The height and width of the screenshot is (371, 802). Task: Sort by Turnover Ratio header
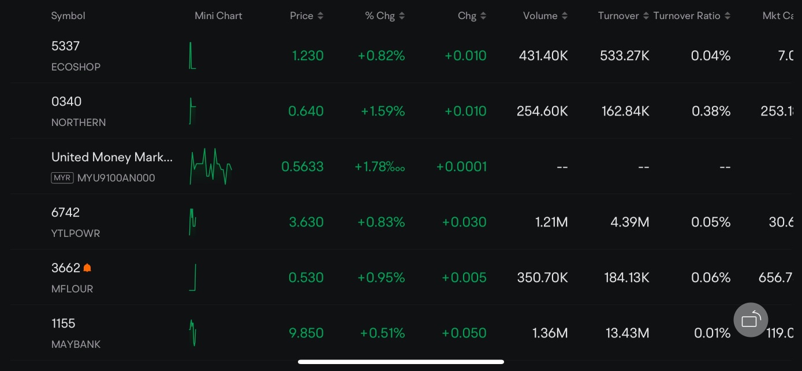pyautogui.click(x=692, y=16)
